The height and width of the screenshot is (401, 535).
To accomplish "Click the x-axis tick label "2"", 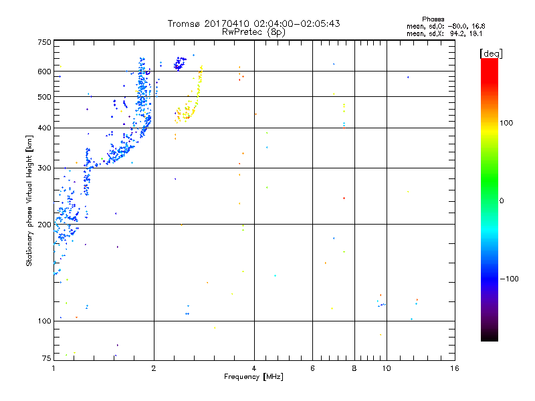I will pyautogui.click(x=154, y=368).
